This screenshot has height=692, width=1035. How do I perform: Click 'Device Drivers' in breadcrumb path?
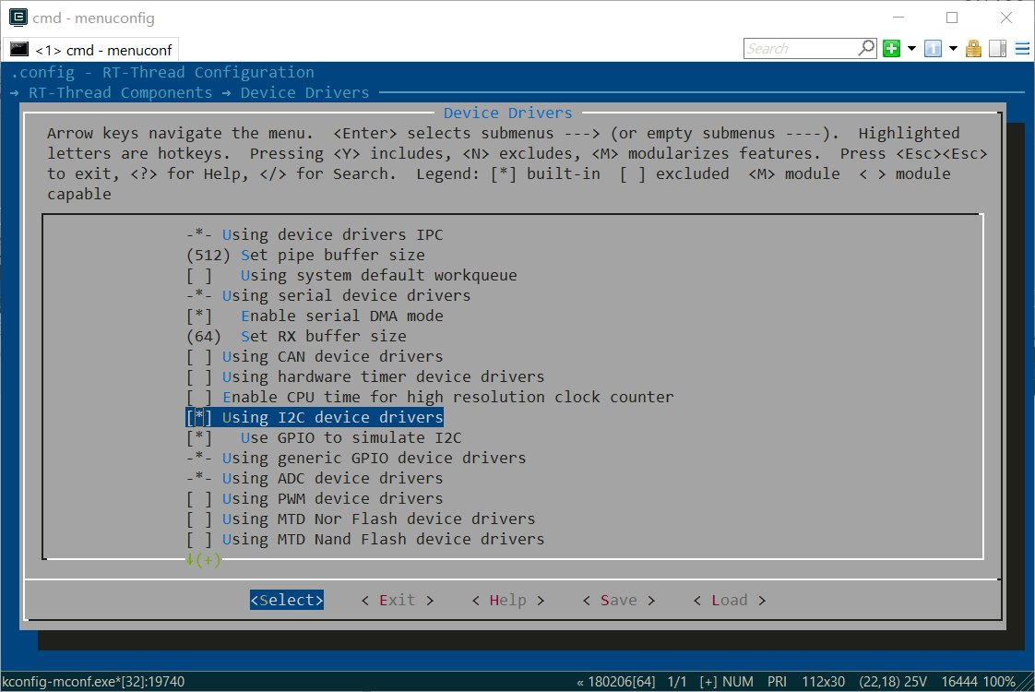[305, 93]
